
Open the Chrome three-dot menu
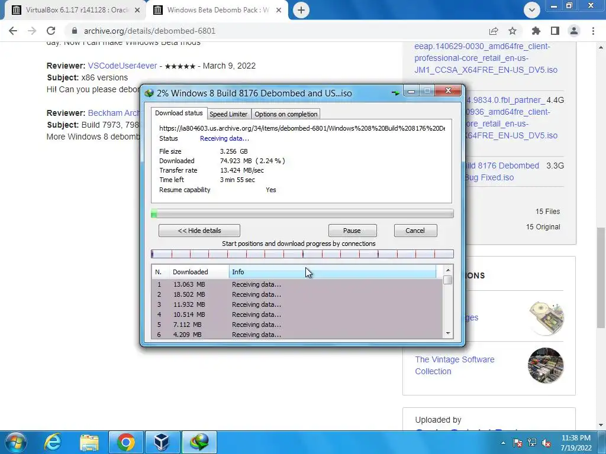coord(593,31)
